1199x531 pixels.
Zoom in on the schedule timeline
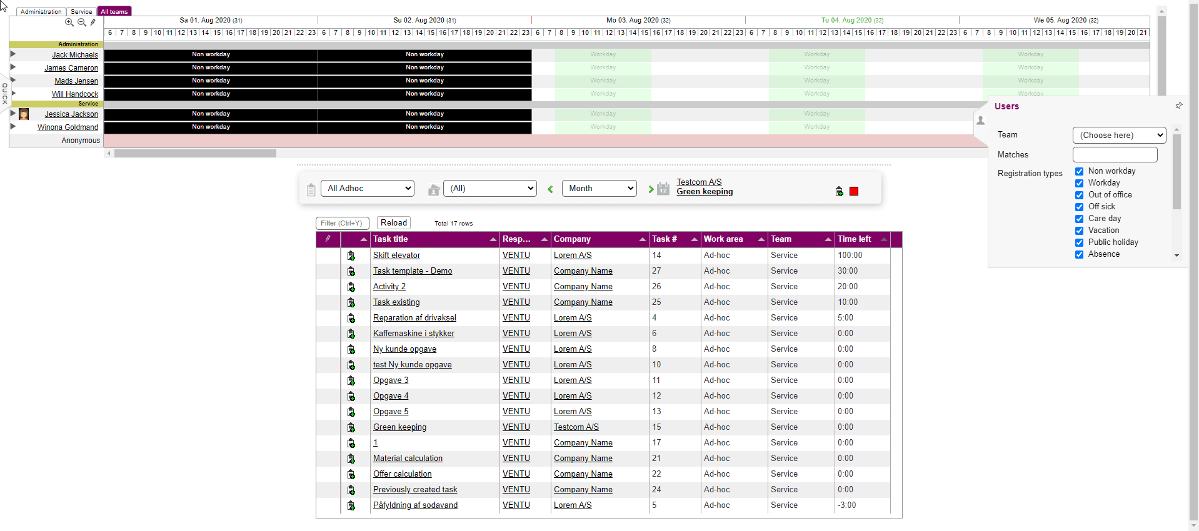point(69,22)
